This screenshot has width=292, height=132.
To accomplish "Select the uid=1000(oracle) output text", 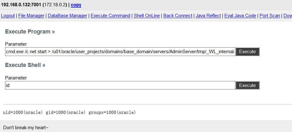I will pyautogui.click(x=23, y=112).
